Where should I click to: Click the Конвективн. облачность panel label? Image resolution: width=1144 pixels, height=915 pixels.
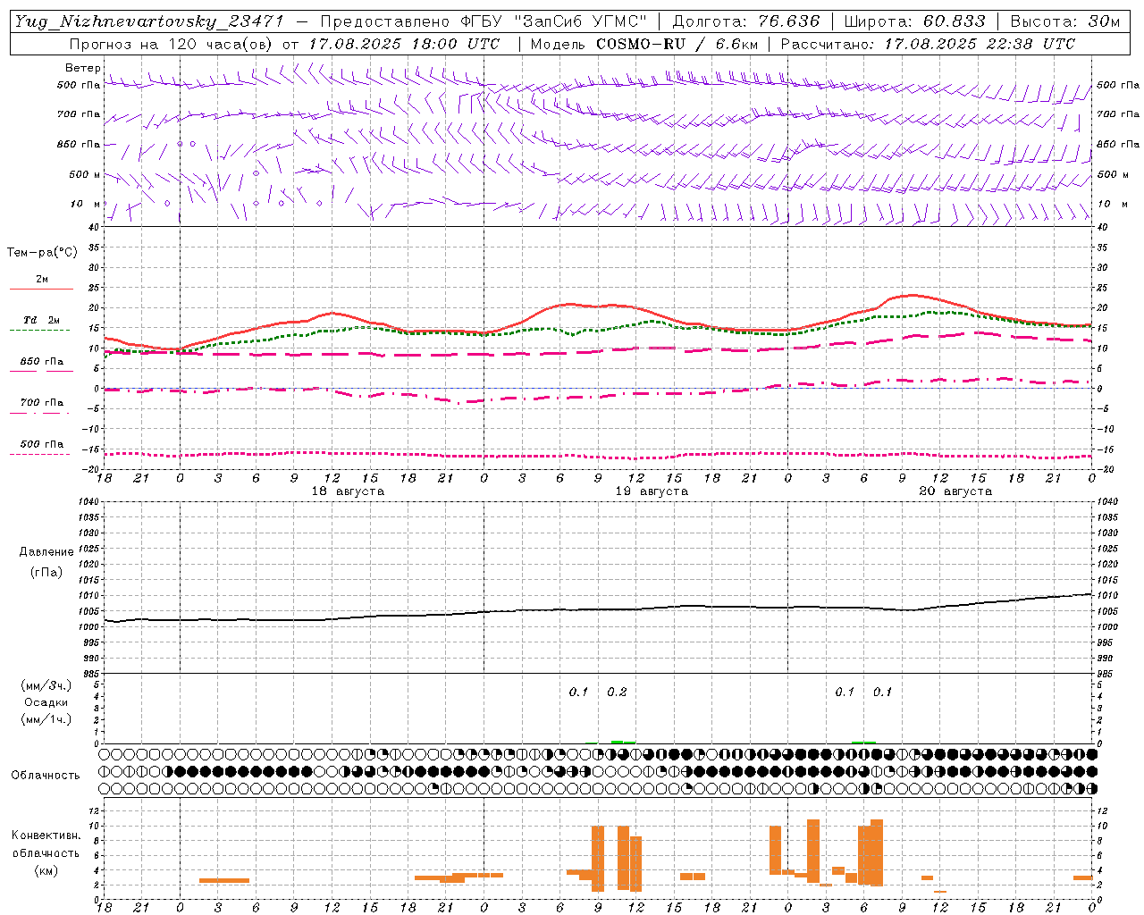coord(46,844)
